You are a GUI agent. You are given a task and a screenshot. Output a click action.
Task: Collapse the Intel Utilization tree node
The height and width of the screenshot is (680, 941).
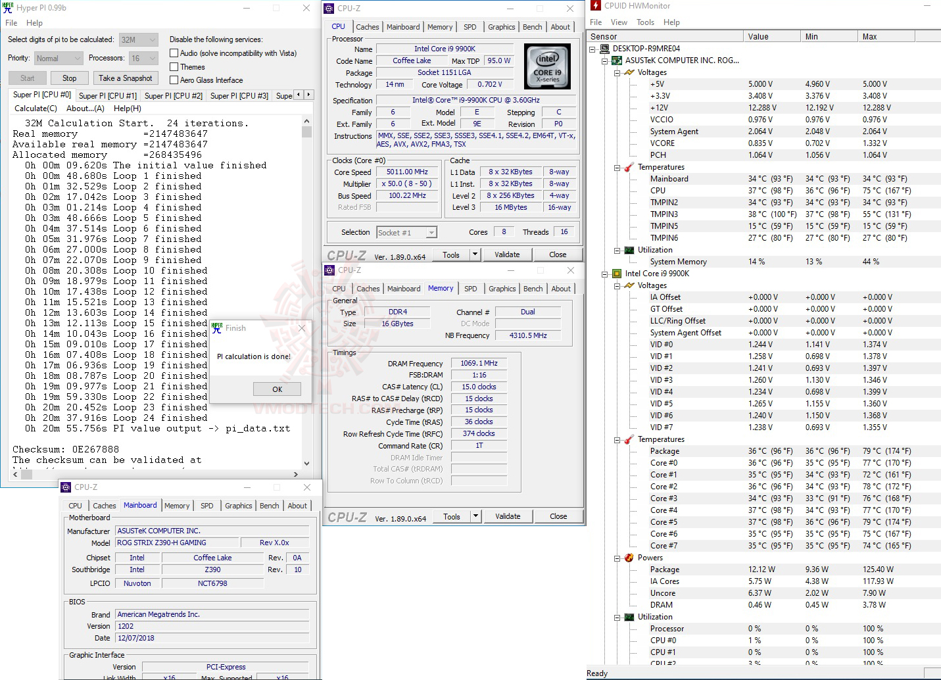(617, 617)
